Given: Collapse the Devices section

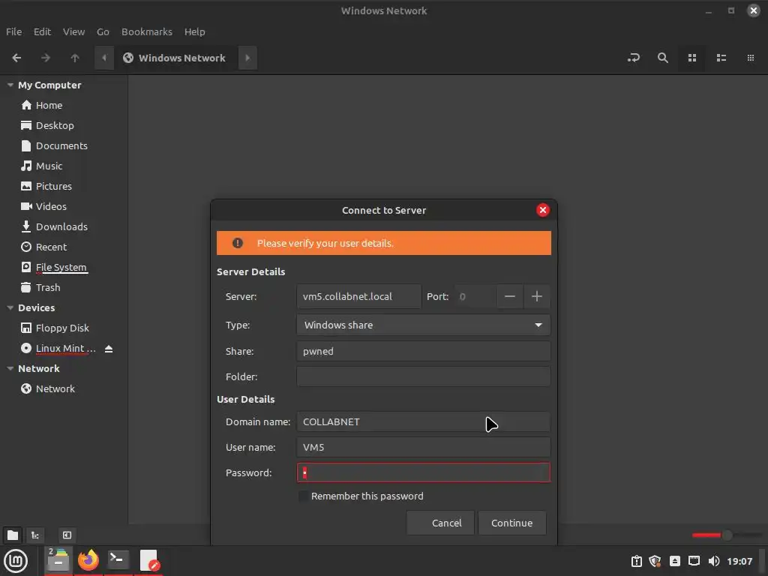Looking at the screenshot, I should (x=10, y=308).
